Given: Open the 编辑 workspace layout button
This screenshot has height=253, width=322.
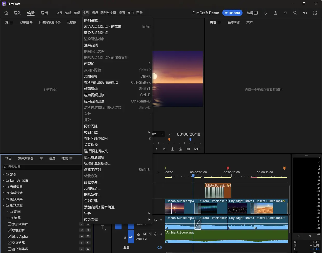Looking at the screenshot, I should 252,13.
